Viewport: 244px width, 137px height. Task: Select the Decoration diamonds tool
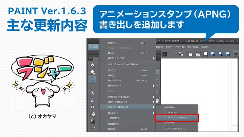[93, 107]
